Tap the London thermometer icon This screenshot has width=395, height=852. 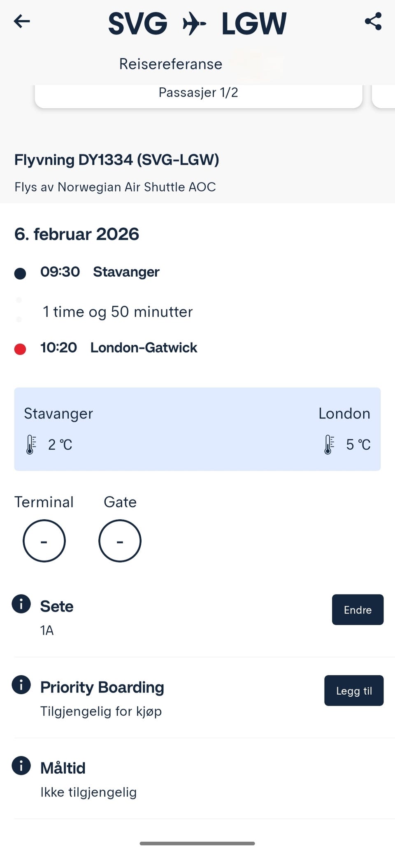pos(329,445)
